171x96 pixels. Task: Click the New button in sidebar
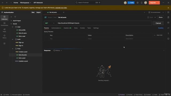[x=33, y=13]
